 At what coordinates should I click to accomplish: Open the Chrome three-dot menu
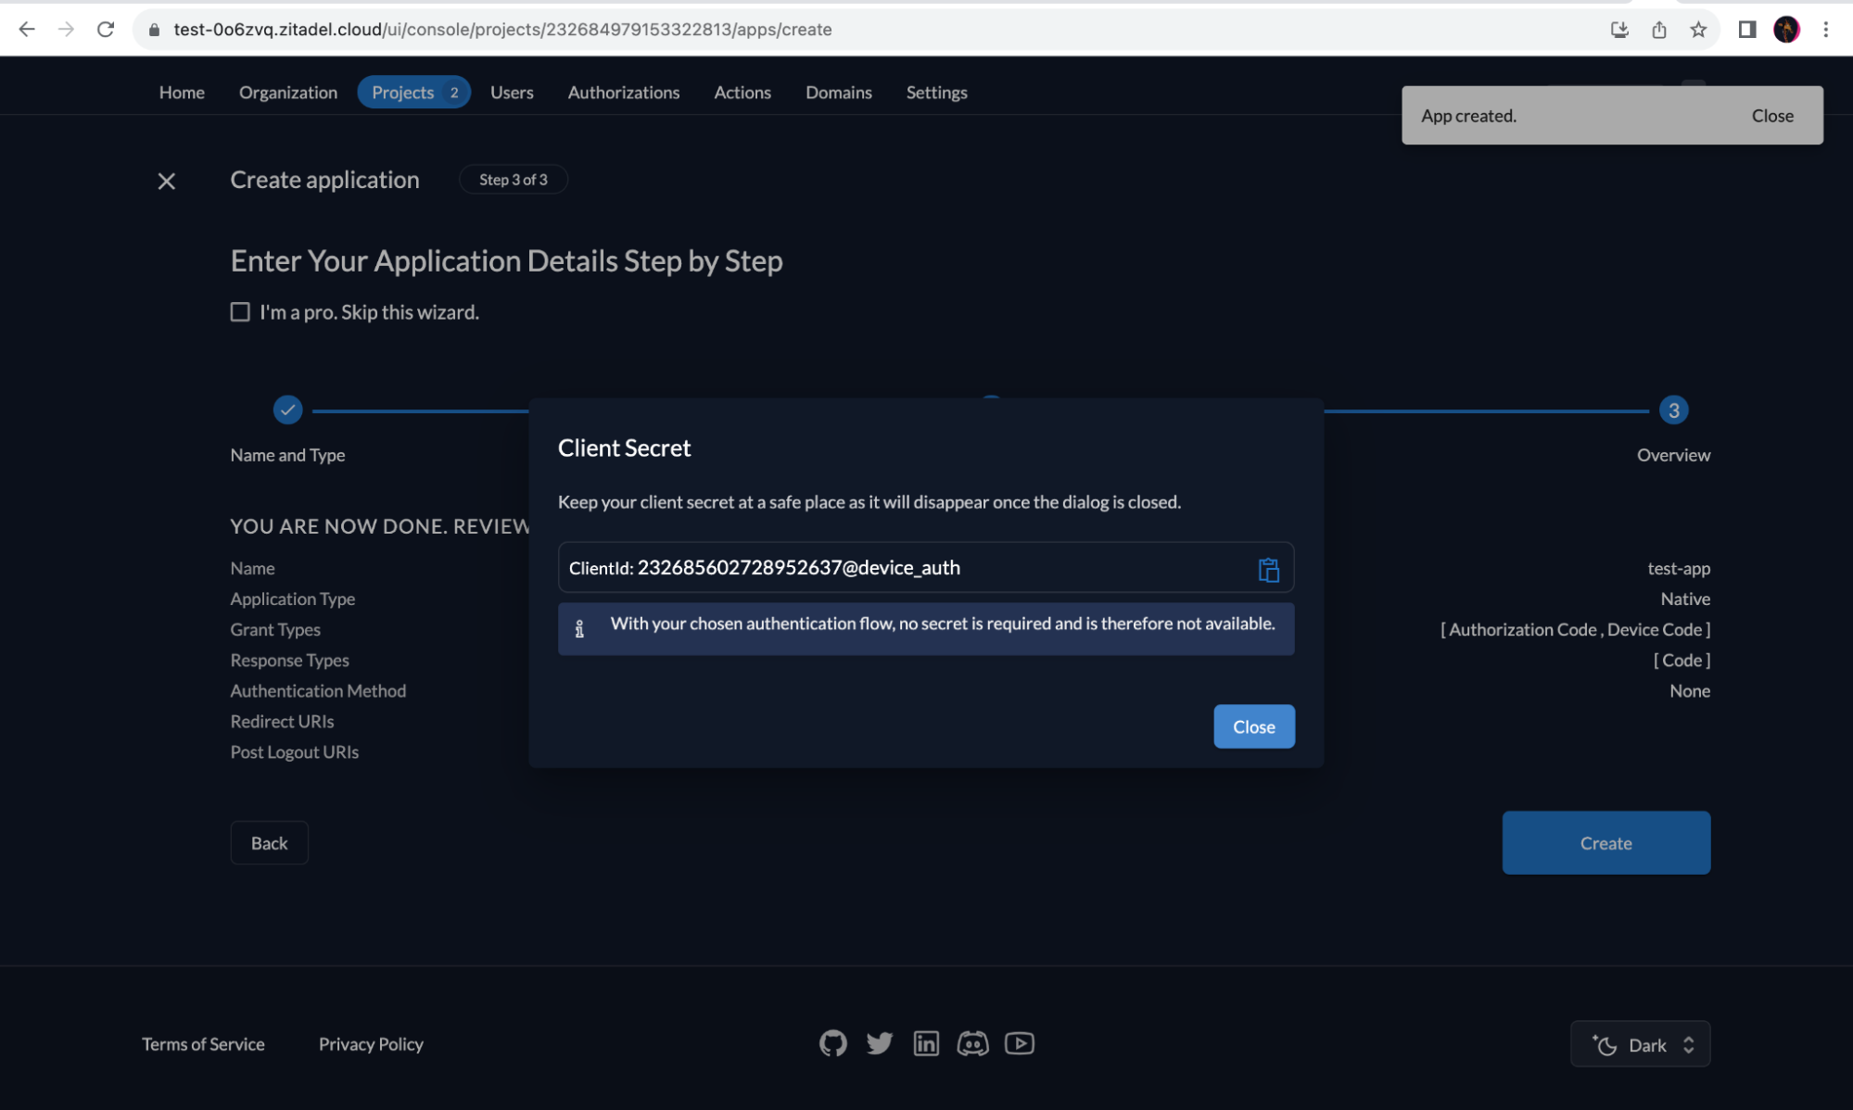pyautogui.click(x=1825, y=30)
